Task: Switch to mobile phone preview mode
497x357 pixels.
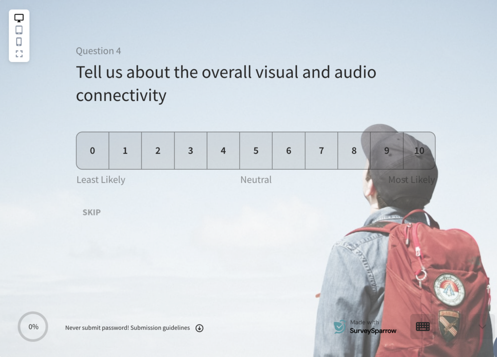Action: tap(19, 42)
